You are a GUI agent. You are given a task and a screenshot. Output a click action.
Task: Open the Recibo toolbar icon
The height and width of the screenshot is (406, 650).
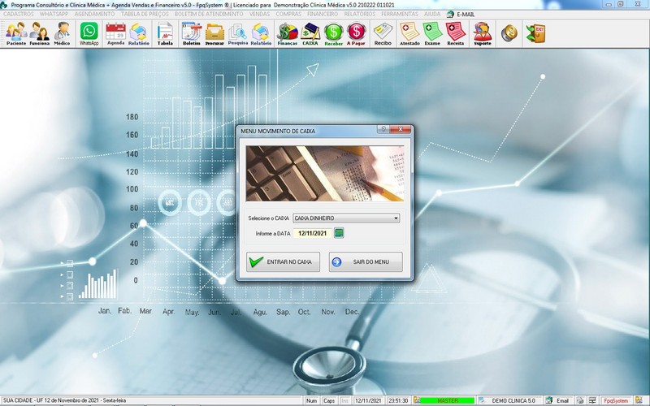(x=383, y=33)
